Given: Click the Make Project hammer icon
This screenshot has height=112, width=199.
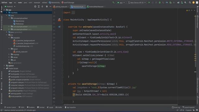Looking at the screenshot, I should click(113, 2).
